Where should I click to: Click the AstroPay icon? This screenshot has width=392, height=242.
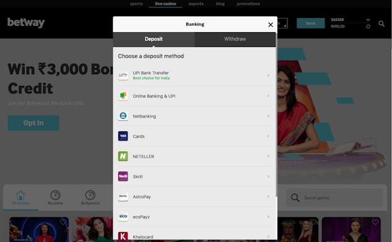click(x=123, y=197)
